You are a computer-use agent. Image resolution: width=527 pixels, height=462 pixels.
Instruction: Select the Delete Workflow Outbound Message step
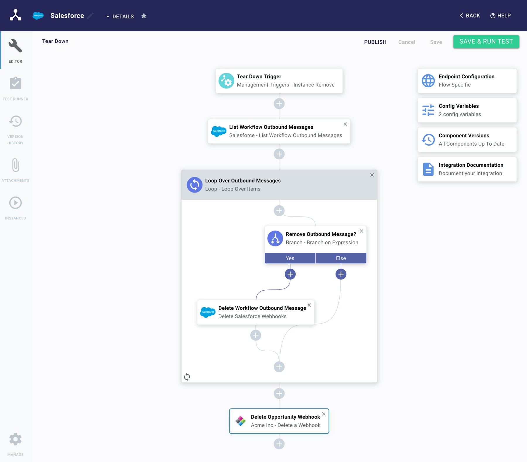[x=256, y=312]
